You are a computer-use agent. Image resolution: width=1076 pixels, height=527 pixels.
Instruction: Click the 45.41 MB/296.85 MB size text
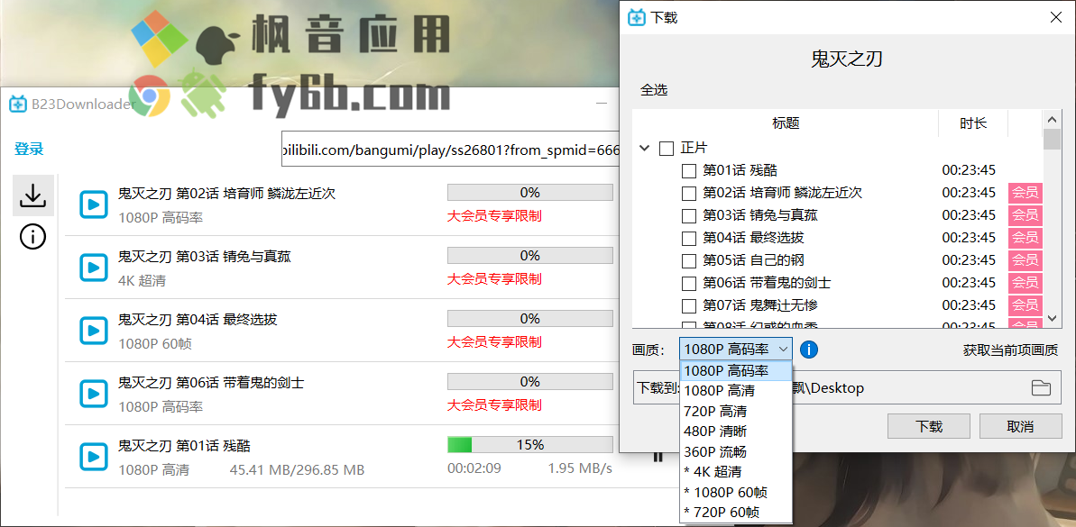point(297,470)
